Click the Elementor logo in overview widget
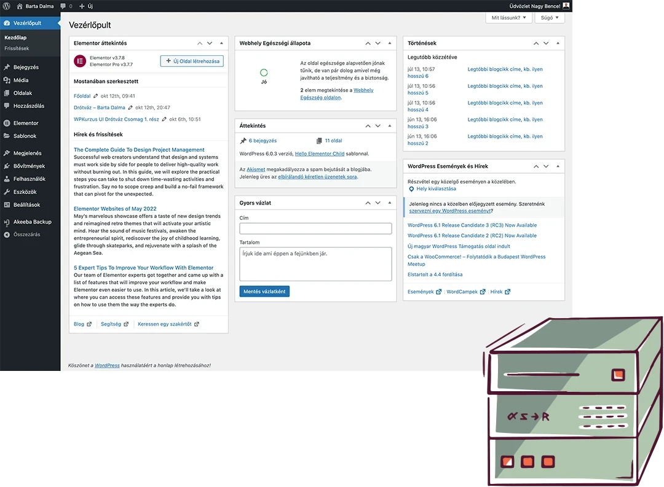The width and height of the screenshot is (664, 487). pos(80,61)
